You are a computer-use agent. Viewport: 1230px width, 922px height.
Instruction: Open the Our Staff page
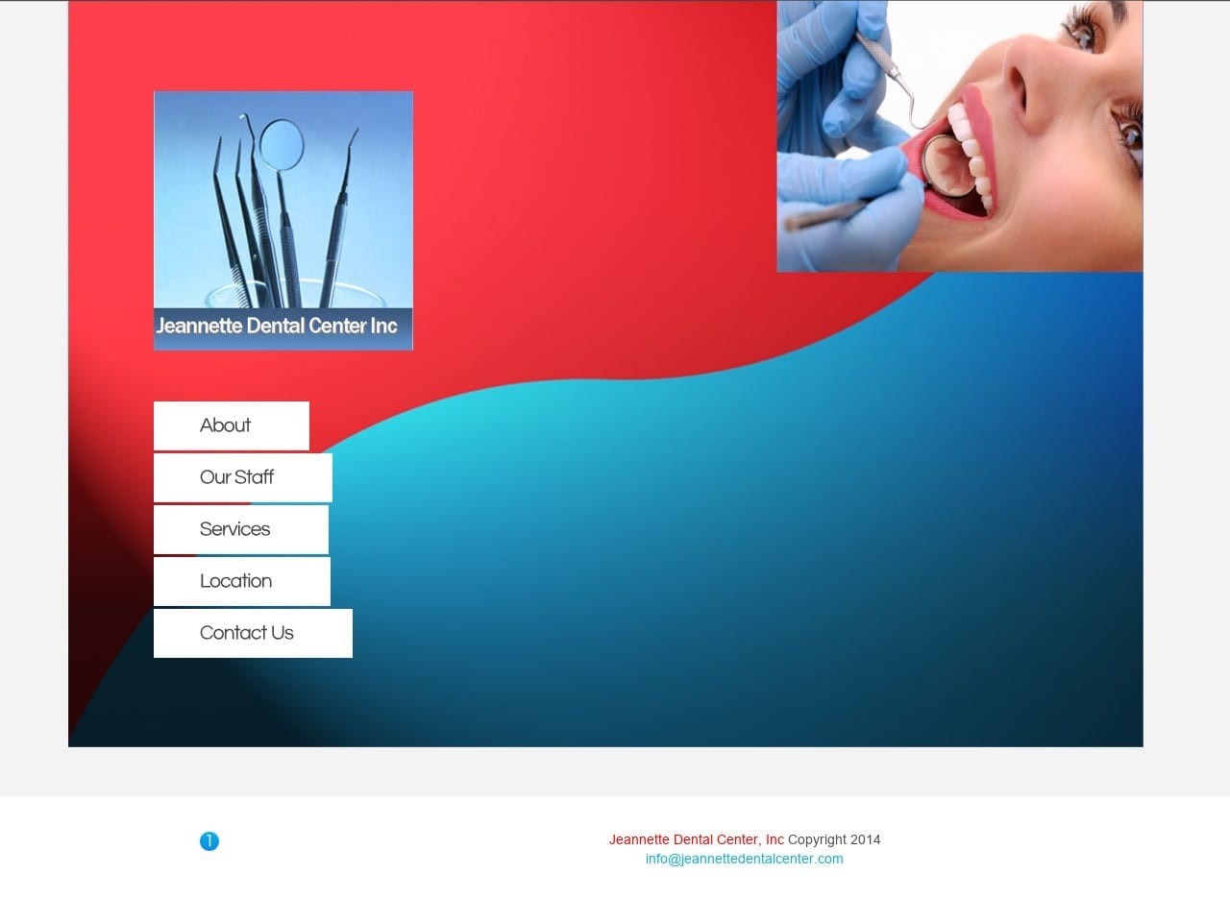(243, 477)
